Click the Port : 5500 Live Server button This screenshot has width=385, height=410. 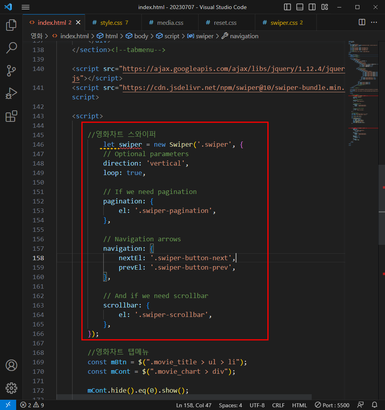click(332, 405)
